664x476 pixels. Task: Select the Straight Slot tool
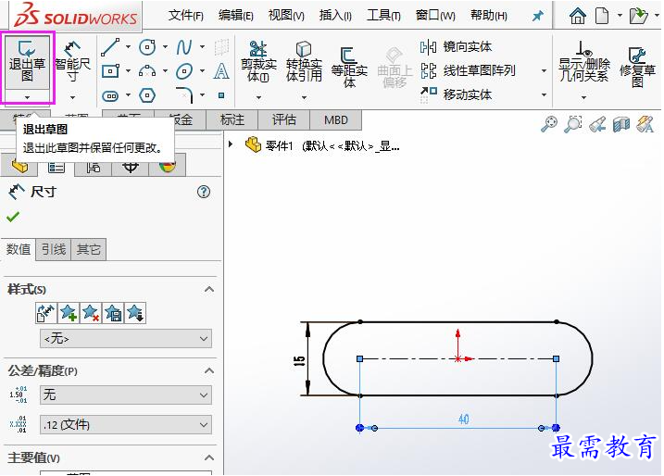click(110, 95)
